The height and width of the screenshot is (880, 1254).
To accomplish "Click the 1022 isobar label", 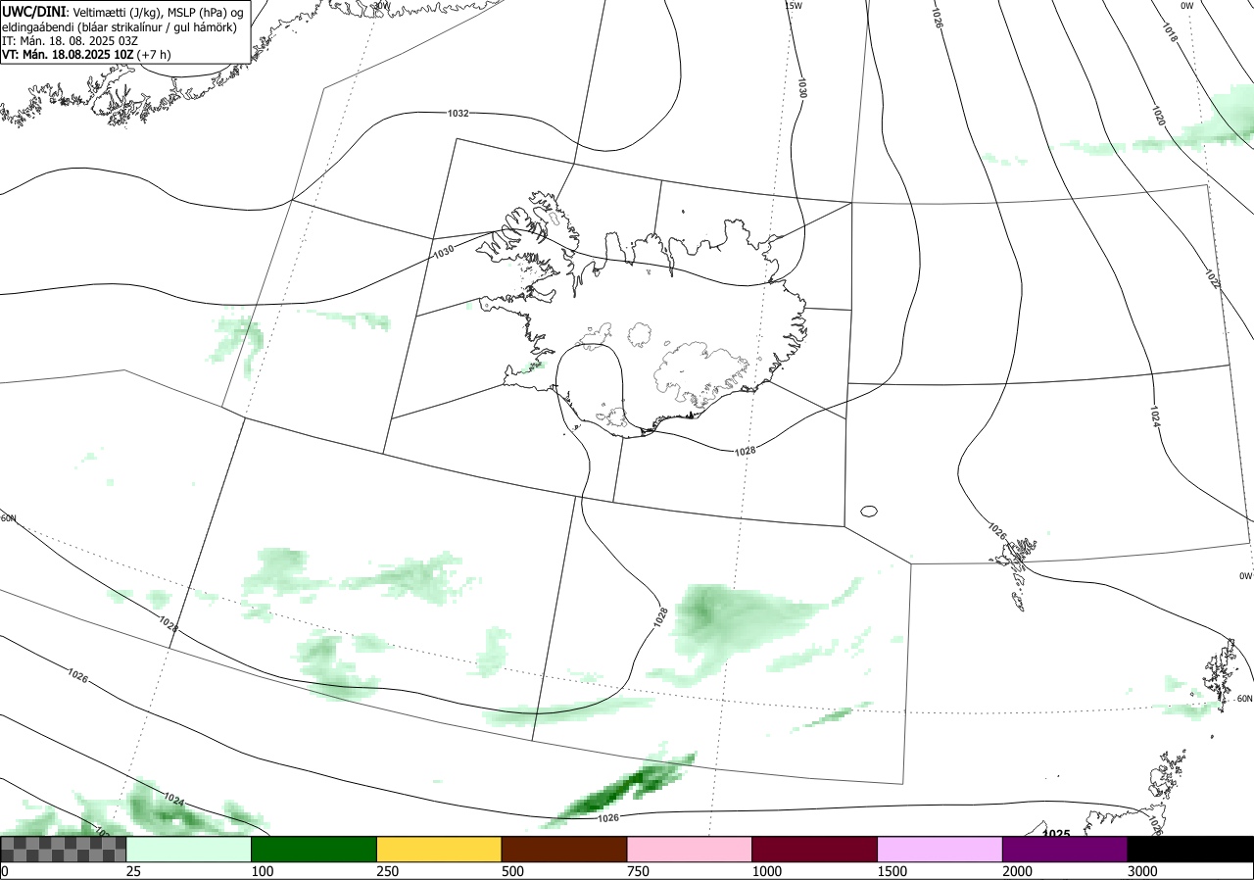I will [x=1212, y=277].
